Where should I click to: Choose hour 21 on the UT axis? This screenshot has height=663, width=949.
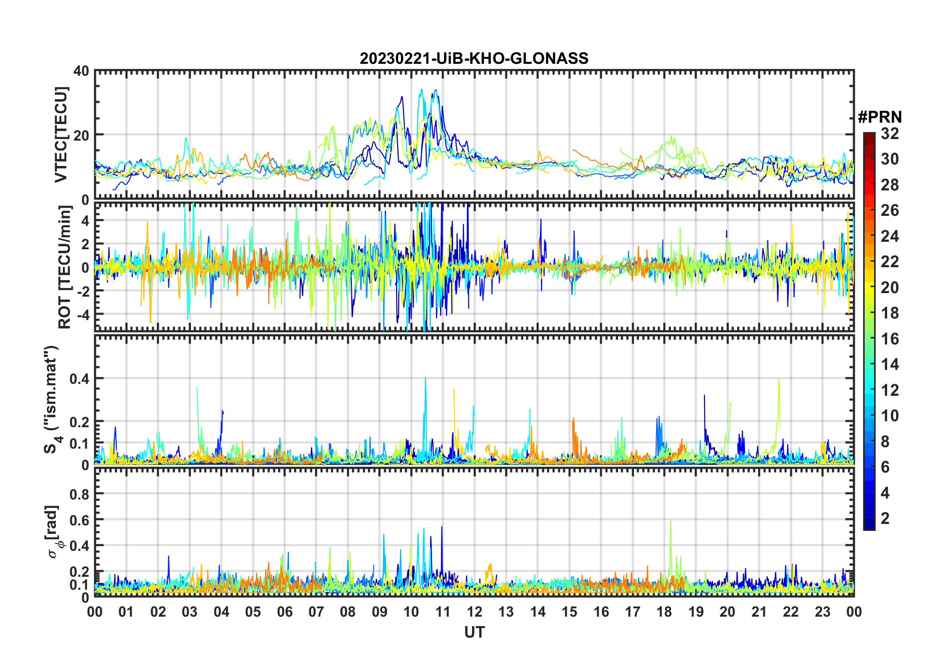pyautogui.click(x=759, y=612)
